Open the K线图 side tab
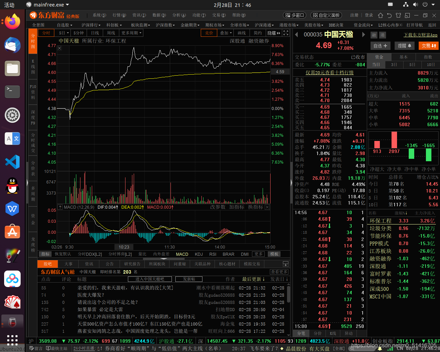This screenshot has width=440, height=352. coord(33,67)
